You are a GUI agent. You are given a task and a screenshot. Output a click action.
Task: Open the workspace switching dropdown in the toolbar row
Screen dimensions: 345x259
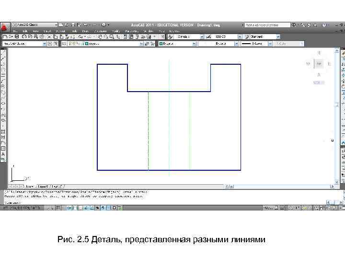[x=24, y=44]
